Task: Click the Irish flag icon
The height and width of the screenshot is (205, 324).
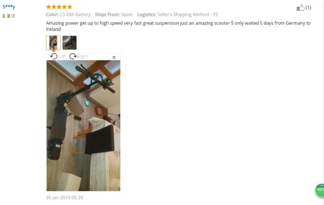Action: 6,16
